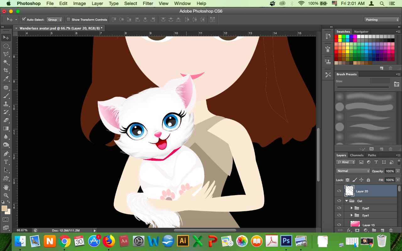Viewport: 402px width, 251px height.
Task: Open the Layer menu
Action: point(97,3)
